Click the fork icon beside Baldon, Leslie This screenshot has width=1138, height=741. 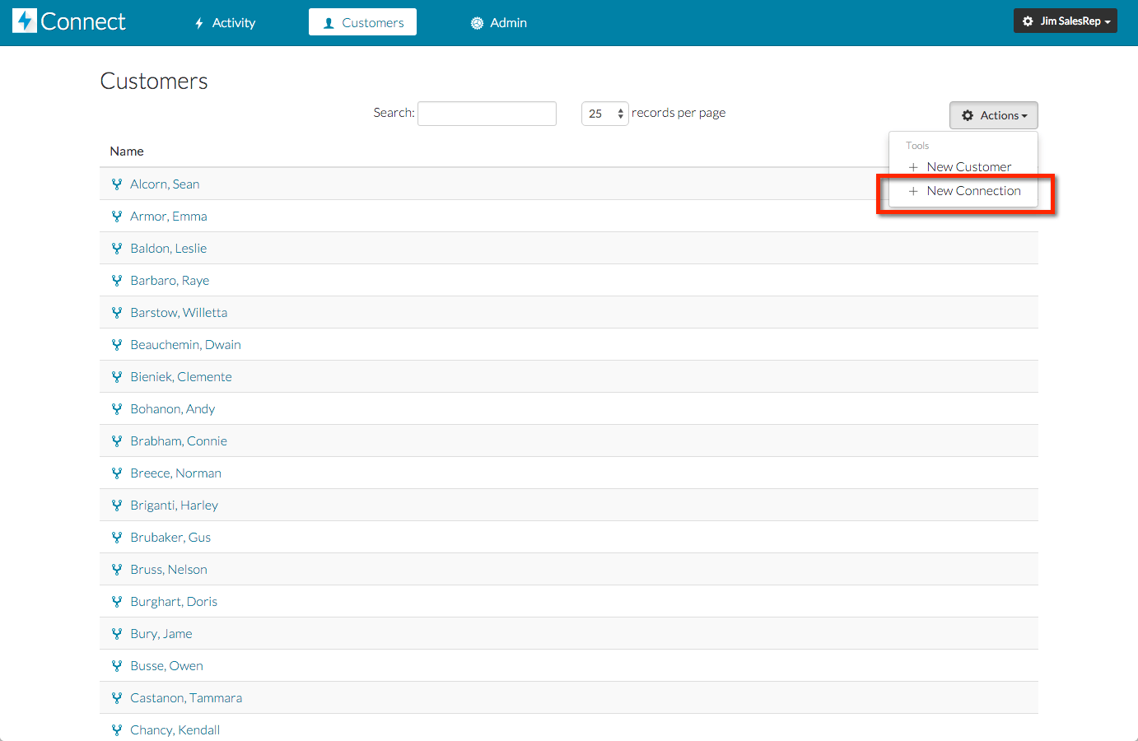point(117,249)
